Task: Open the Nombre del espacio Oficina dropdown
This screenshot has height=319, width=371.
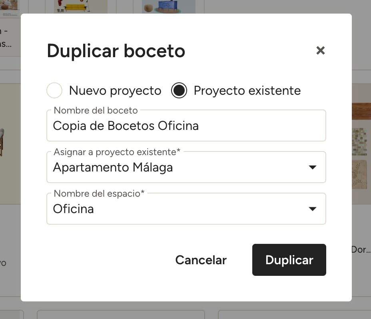Action: (x=186, y=209)
